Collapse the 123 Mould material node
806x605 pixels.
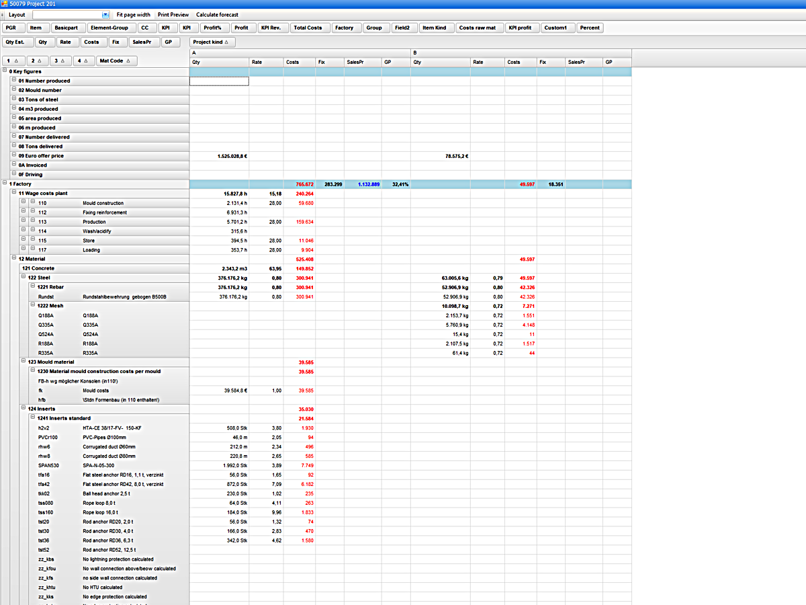coord(24,362)
